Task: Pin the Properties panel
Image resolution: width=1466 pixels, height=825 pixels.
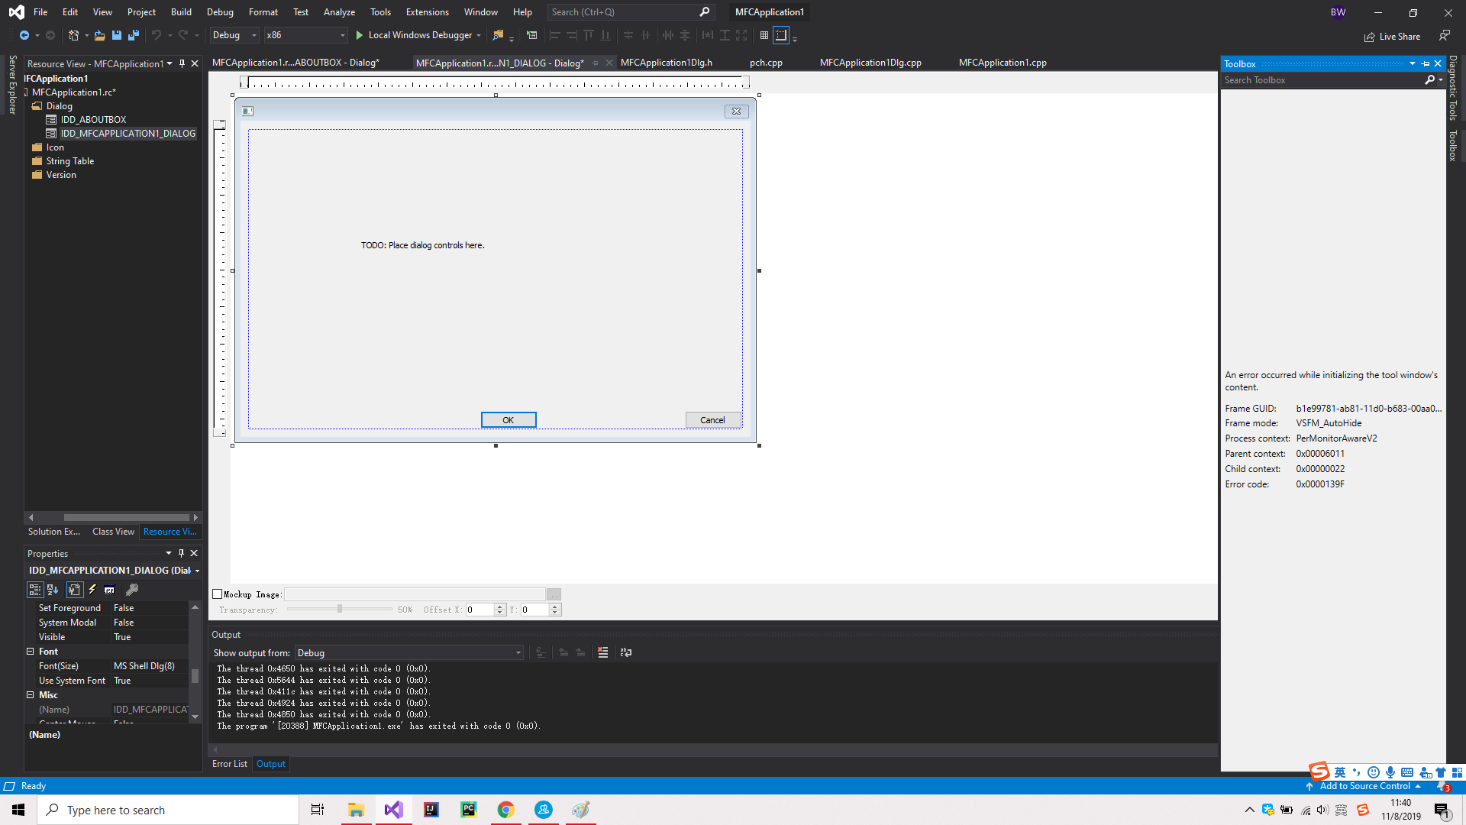Action: [x=181, y=553]
